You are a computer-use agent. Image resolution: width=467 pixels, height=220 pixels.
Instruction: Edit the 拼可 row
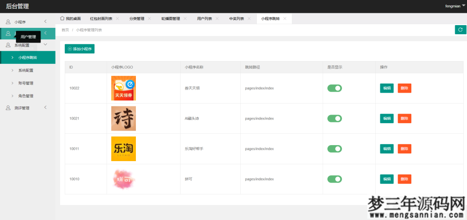pyautogui.click(x=387, y=179)
